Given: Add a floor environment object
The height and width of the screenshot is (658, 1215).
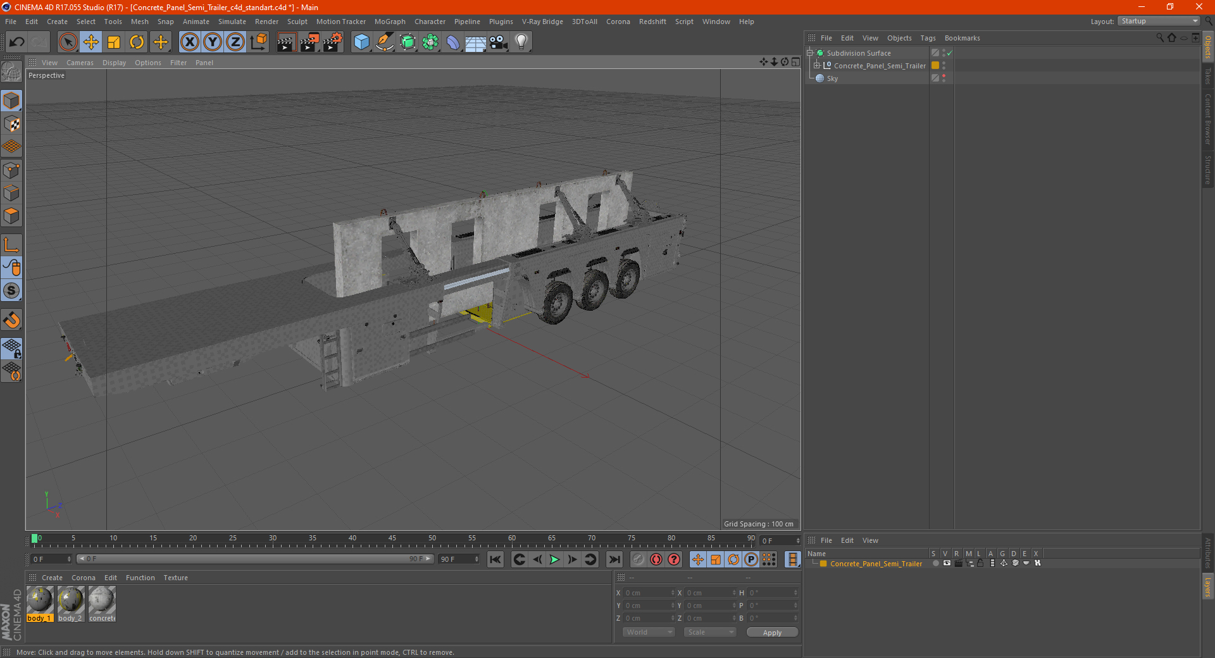Looking at the screenshot, I should click(x=476, y=42).
